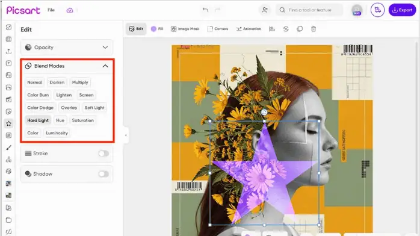Apply Hue blend mode
This screenshot has width=420, height=236.
[x=60, y=120]
